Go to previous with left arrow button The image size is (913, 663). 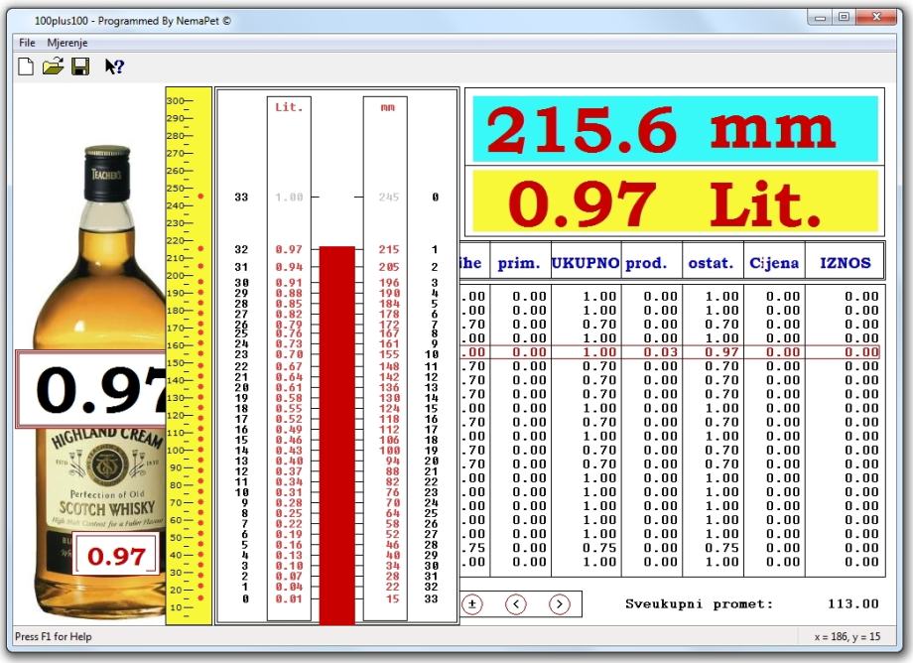pos(516,603)
